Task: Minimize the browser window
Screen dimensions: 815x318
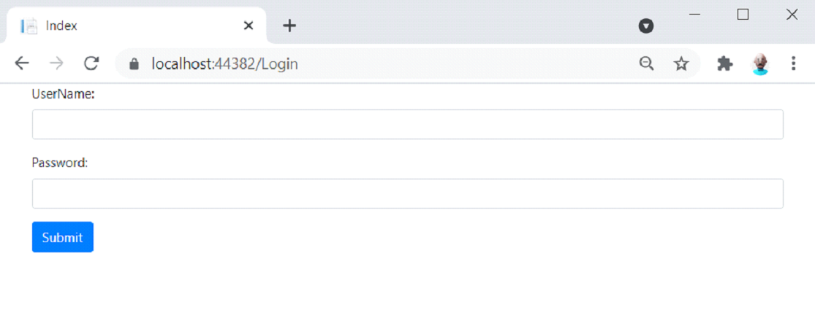Action: coord(694,15)
